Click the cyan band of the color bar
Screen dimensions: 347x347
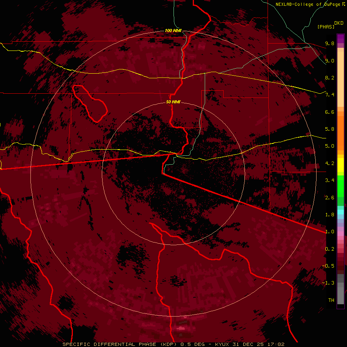point(340,212)
